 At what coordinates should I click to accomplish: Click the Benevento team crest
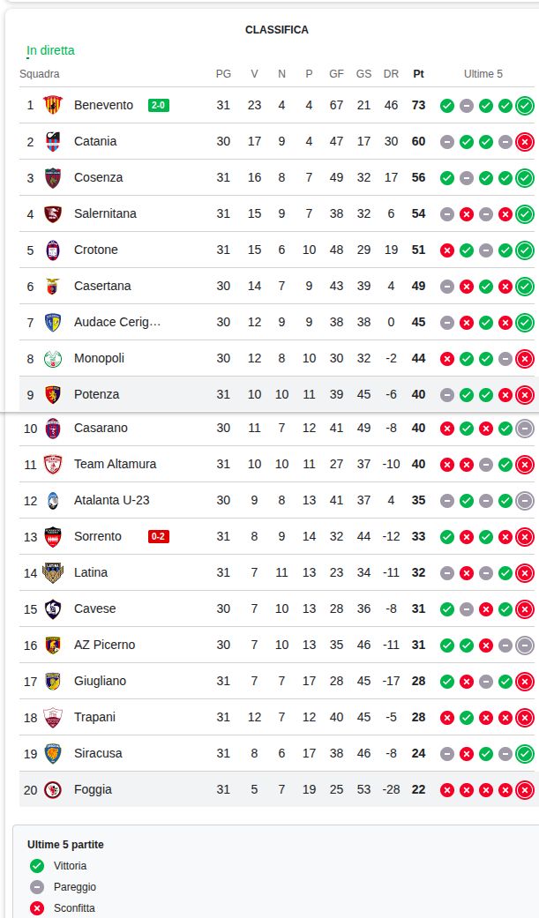tap(53, 105)
